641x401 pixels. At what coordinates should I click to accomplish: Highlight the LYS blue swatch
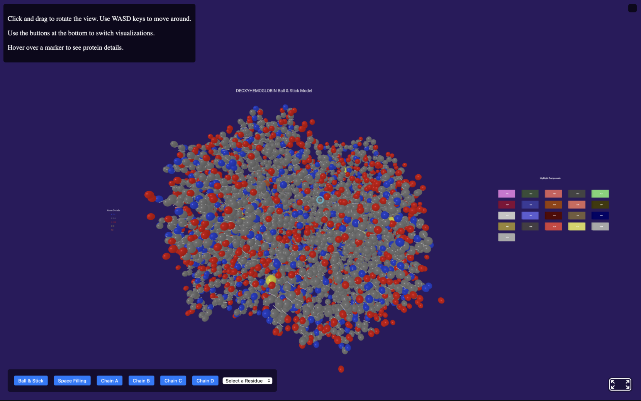(x=530, y=204)
